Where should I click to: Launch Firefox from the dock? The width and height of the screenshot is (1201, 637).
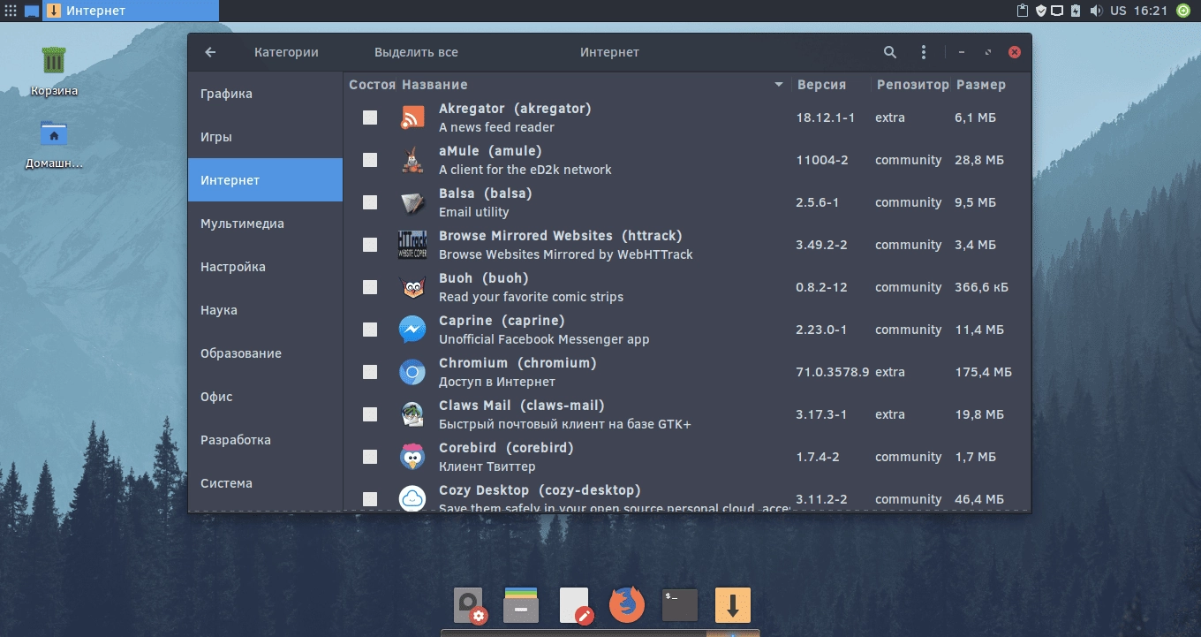pos(627,605)
